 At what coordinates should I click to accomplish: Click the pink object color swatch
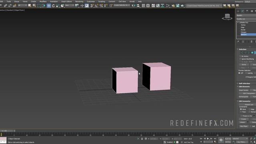[3, 139]
